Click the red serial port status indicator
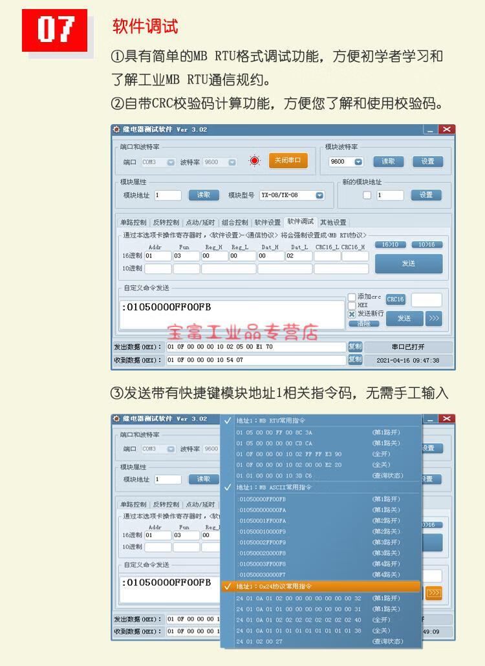This screenshot has width=485, height=666. (x=255, y=161)
